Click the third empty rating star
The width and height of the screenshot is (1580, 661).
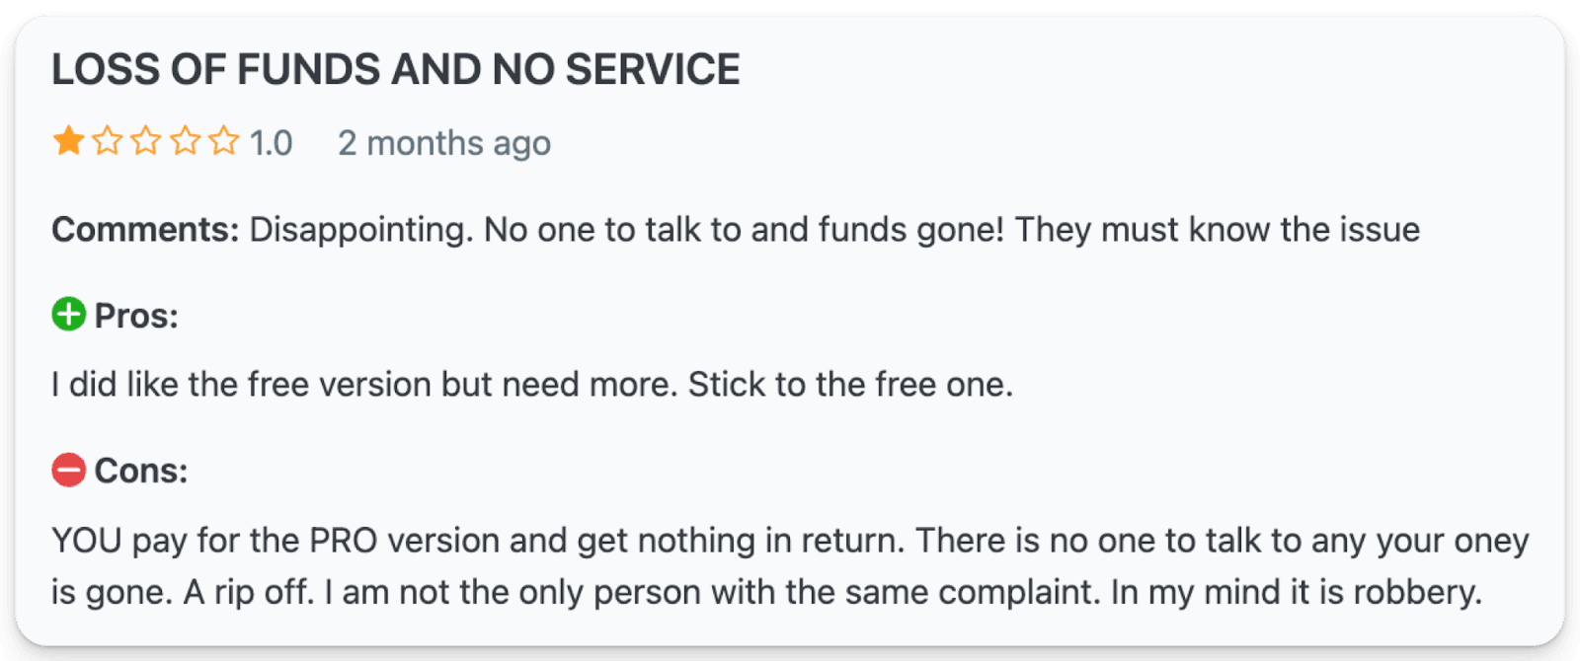click(x=146, y=141)
